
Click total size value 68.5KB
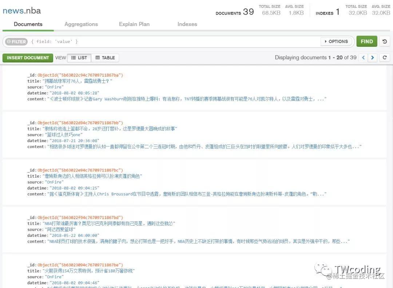pyautogui.click(x=271, y=13)
